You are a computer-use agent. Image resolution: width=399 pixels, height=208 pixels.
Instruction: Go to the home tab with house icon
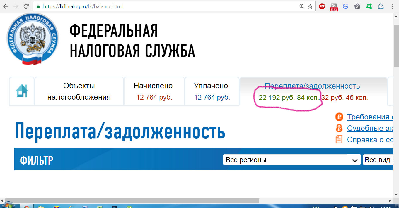pos(22,91)
